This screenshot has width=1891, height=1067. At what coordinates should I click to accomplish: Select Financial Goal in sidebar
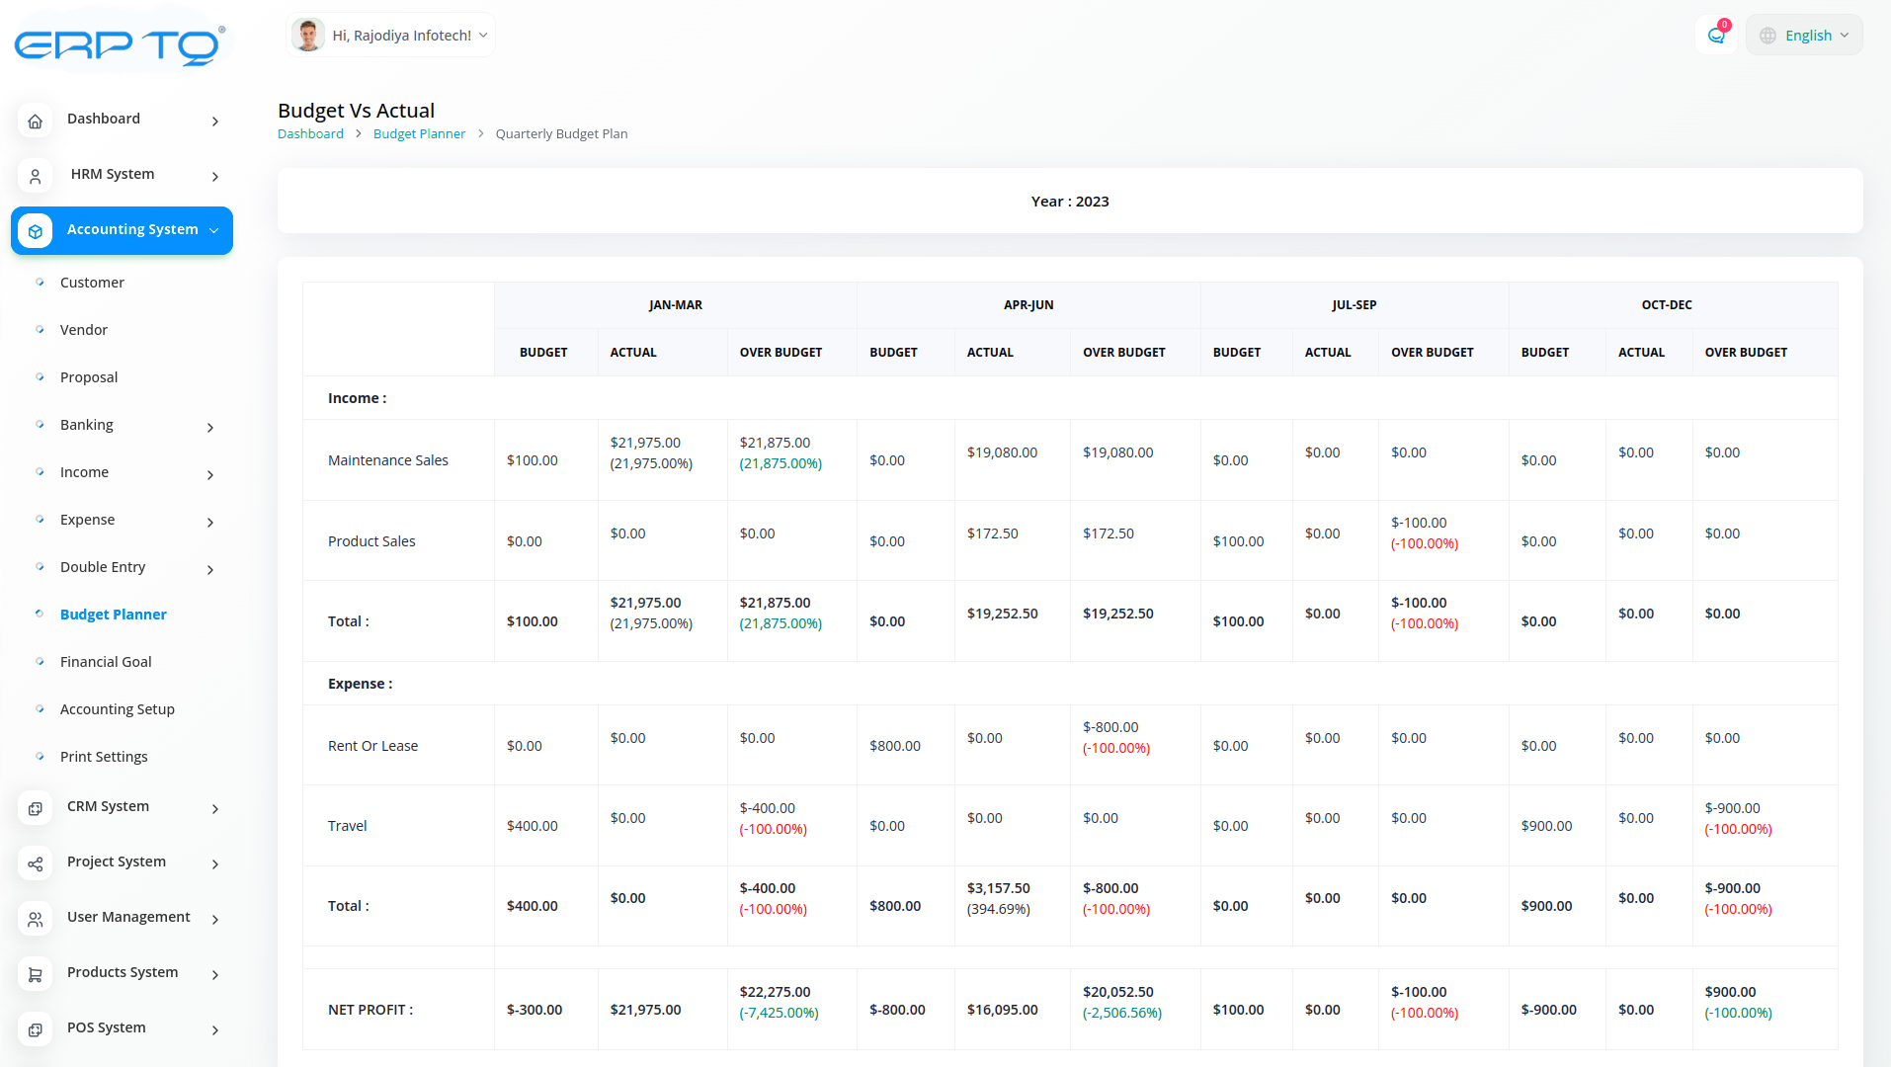click(106, 662)
